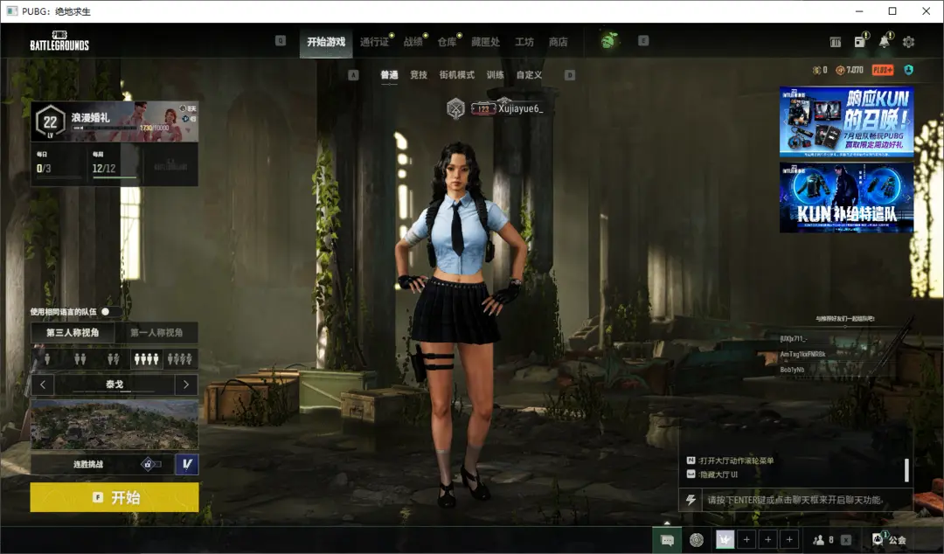Select the first filled team slot

pyautogui.click(x=725, y=539)
